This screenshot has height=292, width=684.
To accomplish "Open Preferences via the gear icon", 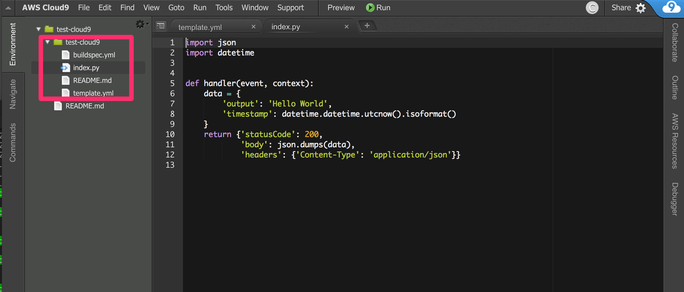I will pos(640,8).
